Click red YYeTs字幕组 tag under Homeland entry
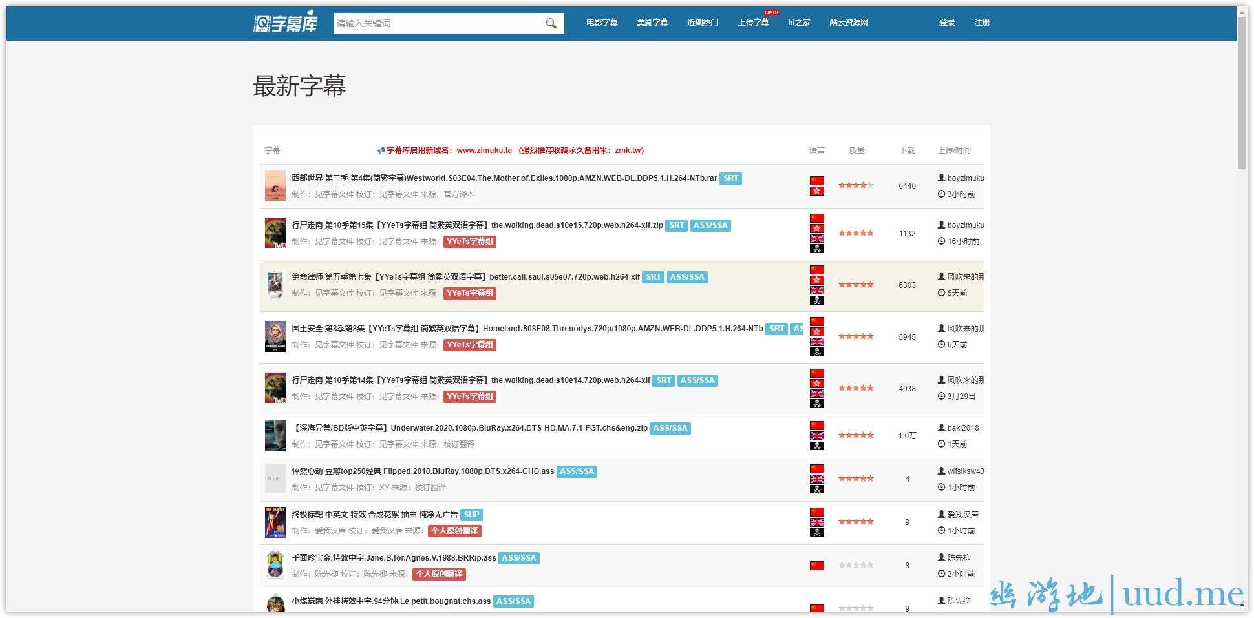Viewport: 1254px width, 618px height. pos(470,345)
